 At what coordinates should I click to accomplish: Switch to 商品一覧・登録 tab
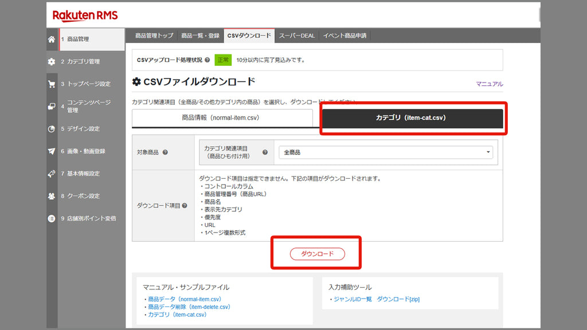click(x=200, y=36)
